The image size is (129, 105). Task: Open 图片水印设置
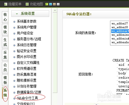(27, 57)
